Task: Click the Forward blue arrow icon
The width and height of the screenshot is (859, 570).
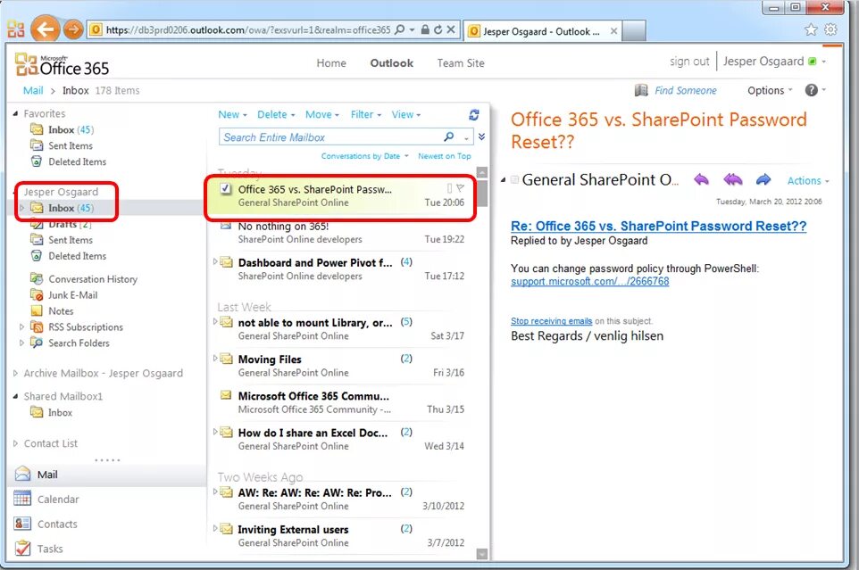Action: tap(763, 179)
